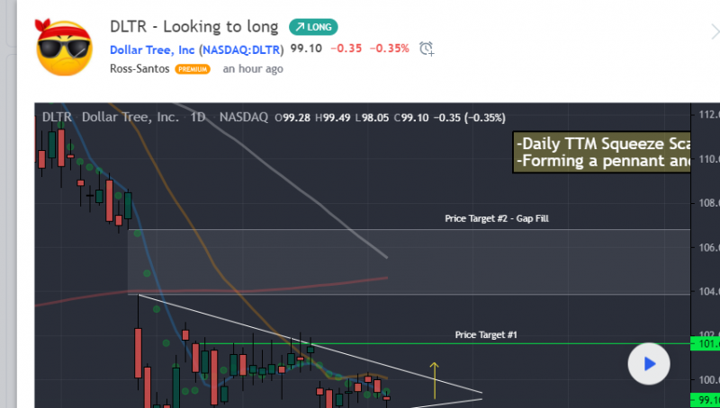720x408 pixels.
Task: Click the green 99.10 current price label
Action: coord(704,400)
